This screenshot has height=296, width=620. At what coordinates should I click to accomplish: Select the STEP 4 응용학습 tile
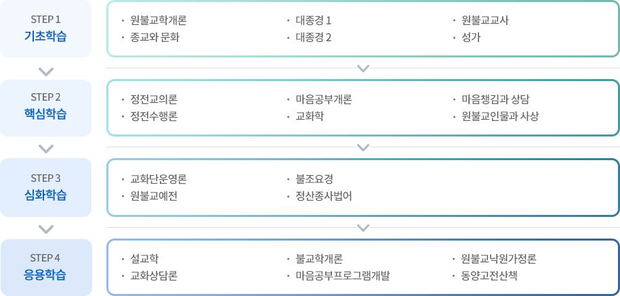pos(46,268)
